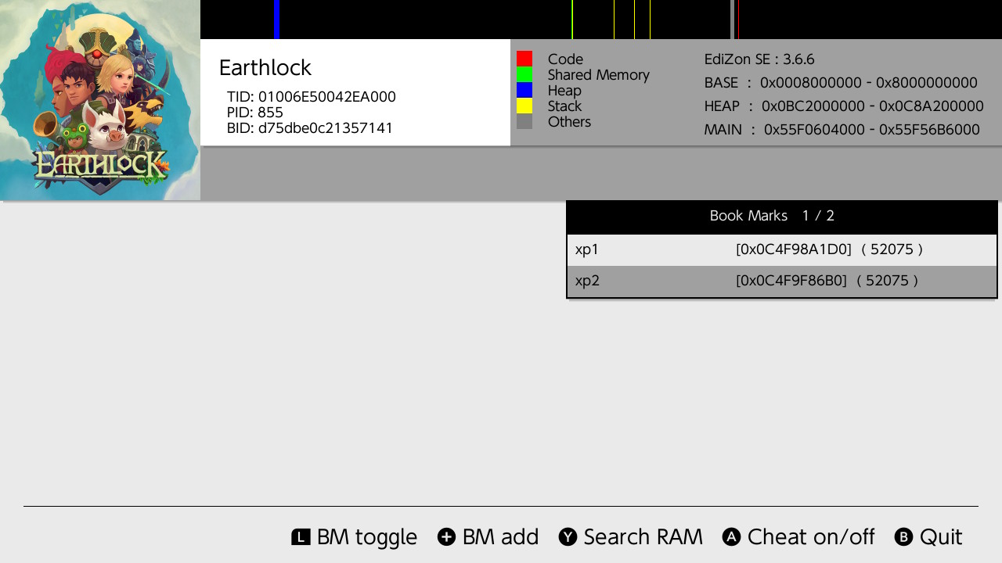Click the red Code legend swatch
This screenshot has height=563, width=1002.
point(524,59)
